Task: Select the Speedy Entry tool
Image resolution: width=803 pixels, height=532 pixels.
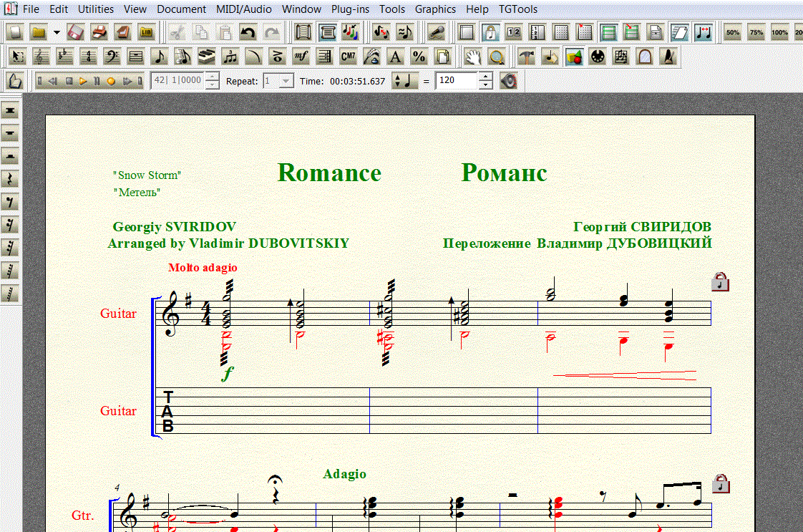Action: 182,57
